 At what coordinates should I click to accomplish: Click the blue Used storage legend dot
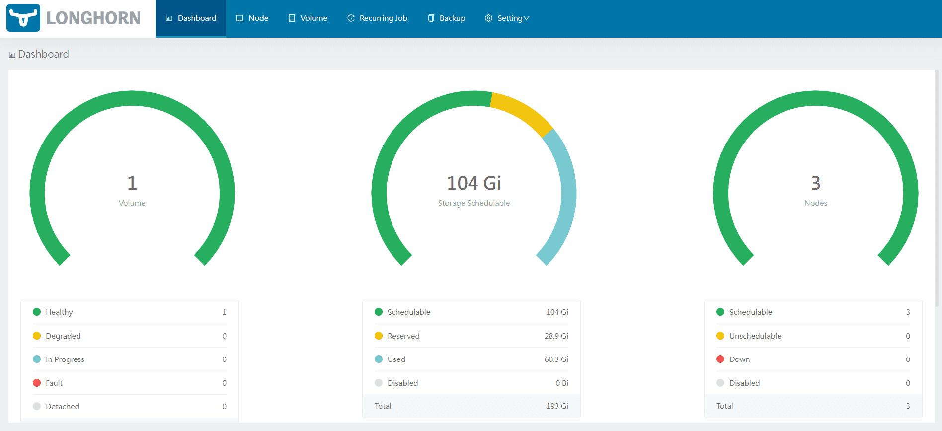[379, 359]
